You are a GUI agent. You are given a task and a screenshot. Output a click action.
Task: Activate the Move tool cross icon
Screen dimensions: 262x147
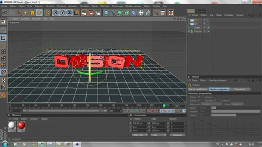click(x=25, y=13)
